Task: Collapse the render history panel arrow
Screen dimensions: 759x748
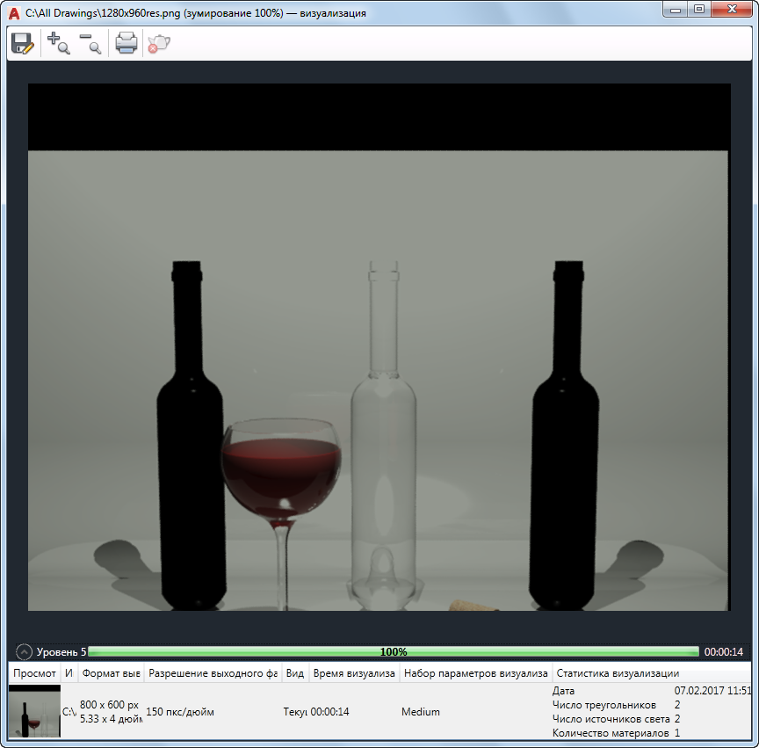Action: tap(24, 652)
